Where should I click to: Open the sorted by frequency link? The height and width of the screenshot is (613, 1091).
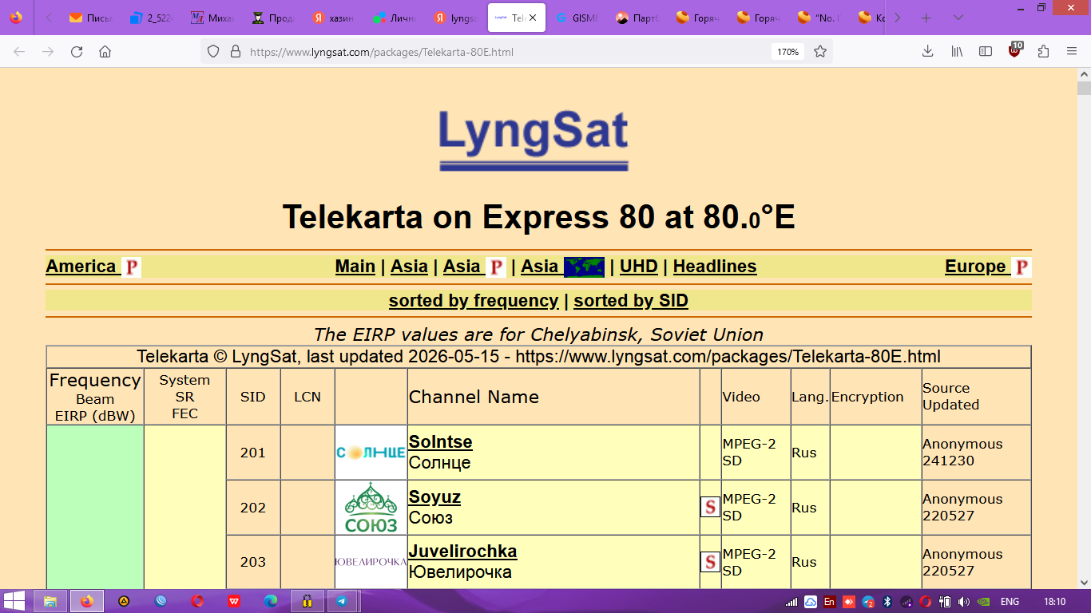tap(474, 301)
